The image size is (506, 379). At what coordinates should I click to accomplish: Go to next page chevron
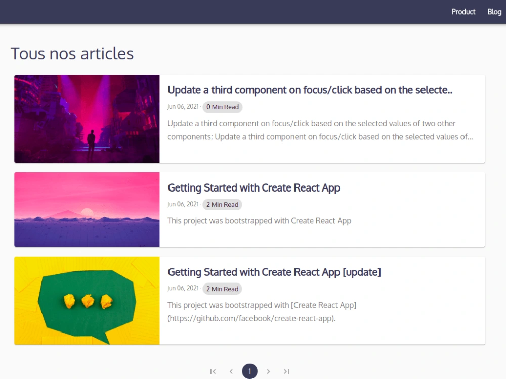(268, 371)
